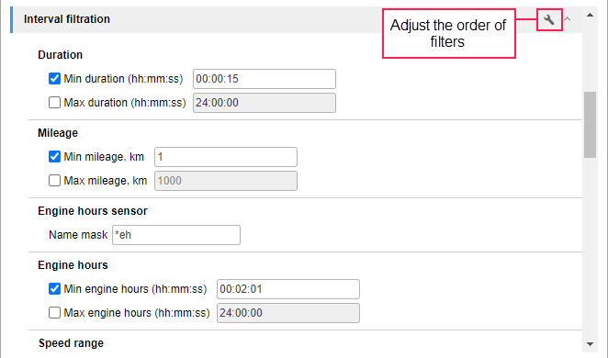Click the vertical scrollbar thumb

pyautogui.click(x=591, y=125)
